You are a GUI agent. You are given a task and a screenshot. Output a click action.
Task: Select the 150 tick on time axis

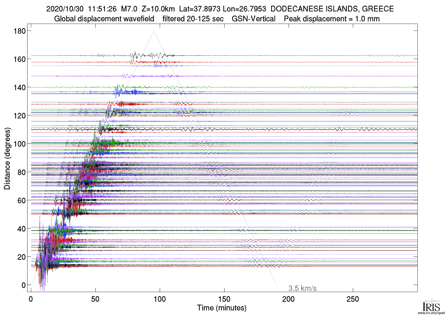(224, 299)
